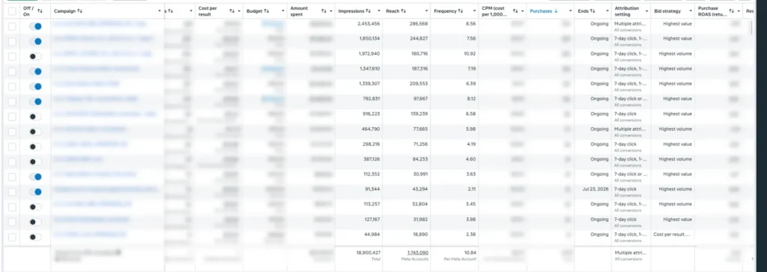Turn off campaign ending Jul 23, 2026
The image size is (767, 272).
pos(35,192)
